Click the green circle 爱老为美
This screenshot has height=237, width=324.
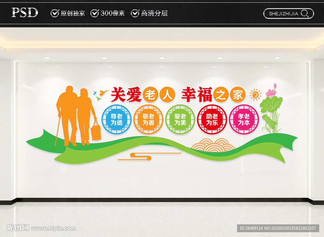coord(180,119)
